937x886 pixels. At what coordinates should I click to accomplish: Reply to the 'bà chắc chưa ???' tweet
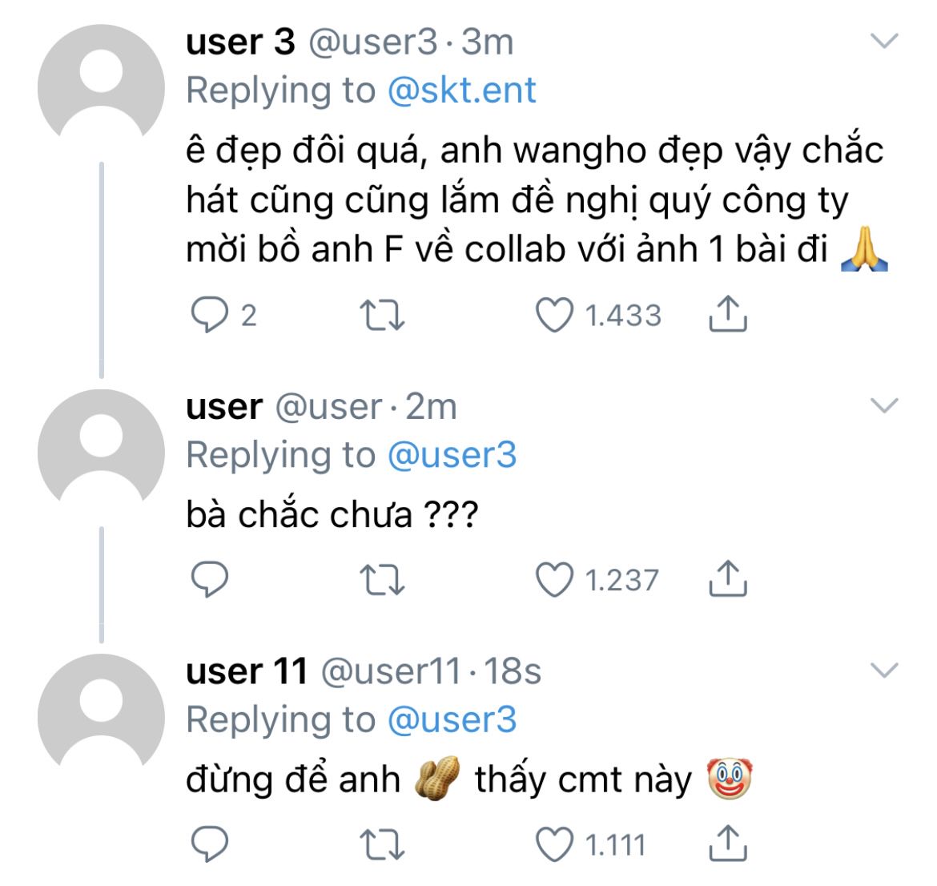209,579
